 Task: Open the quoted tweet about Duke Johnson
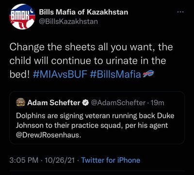(x=97, y=118)
